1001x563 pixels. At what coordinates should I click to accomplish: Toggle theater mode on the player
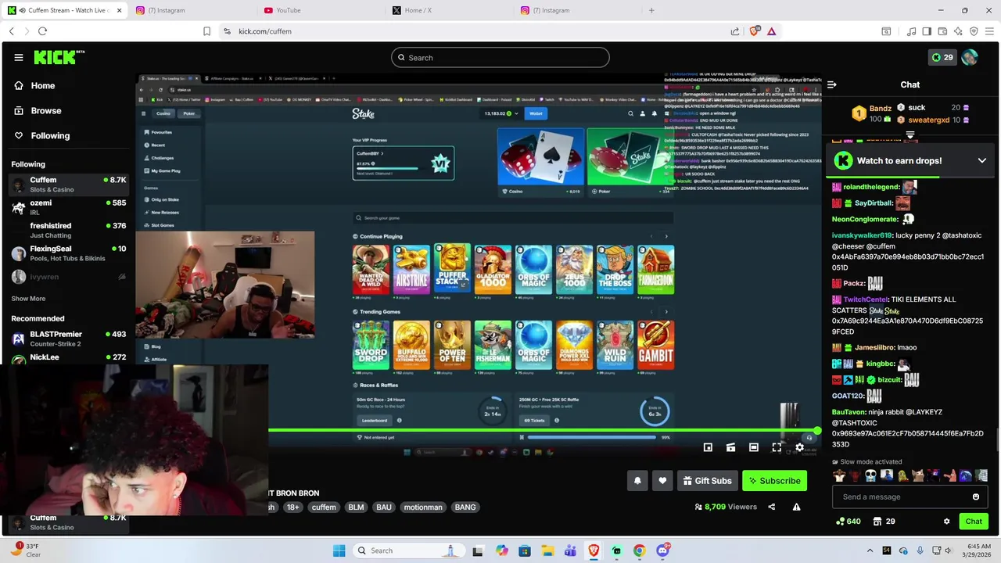(x=753, y=447)
